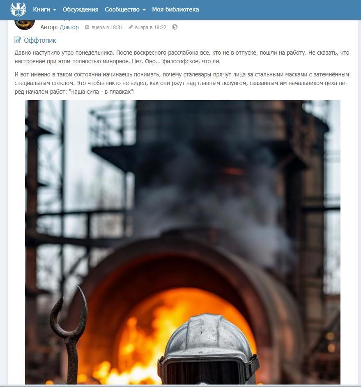Click the Автор: label
Viewport: 361px width, 387px height.
[49, 27]
